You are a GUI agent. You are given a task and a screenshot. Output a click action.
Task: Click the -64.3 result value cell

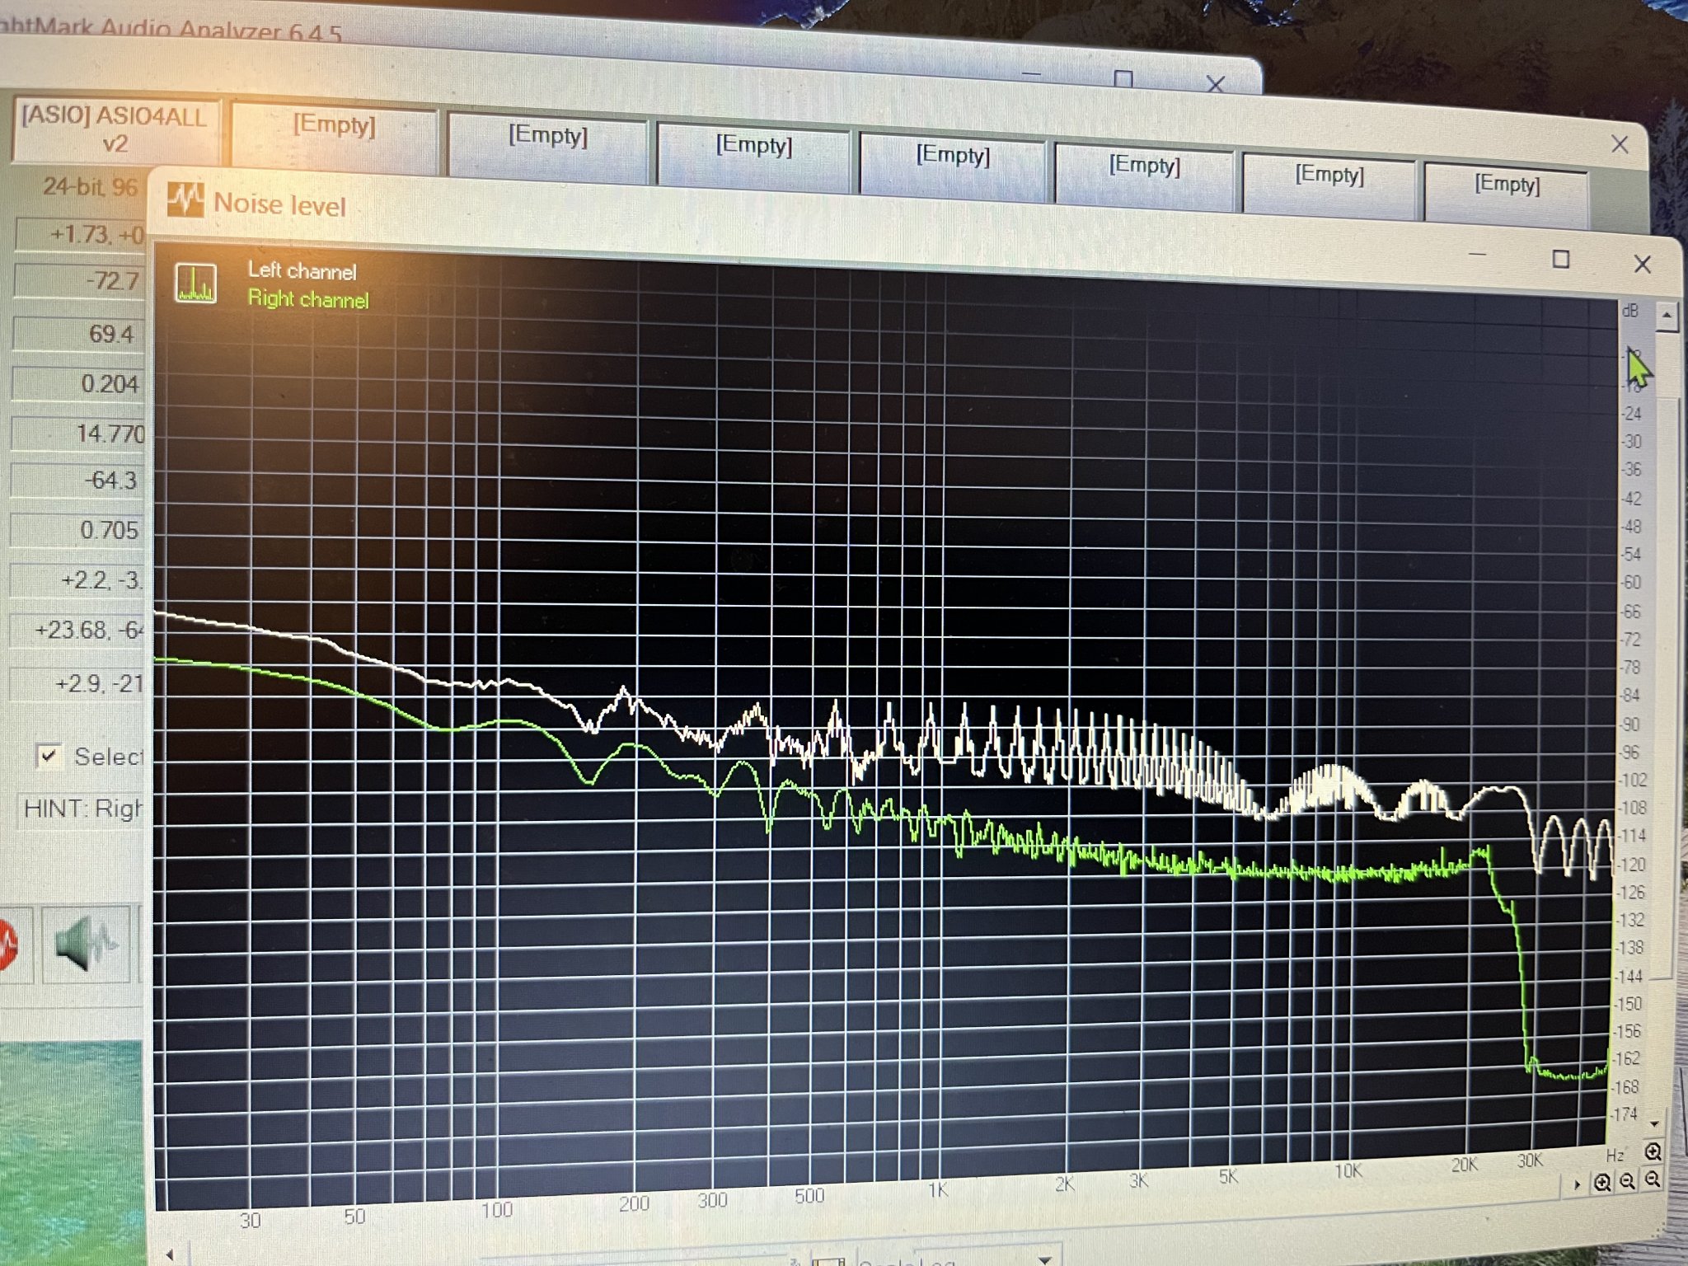77,481
